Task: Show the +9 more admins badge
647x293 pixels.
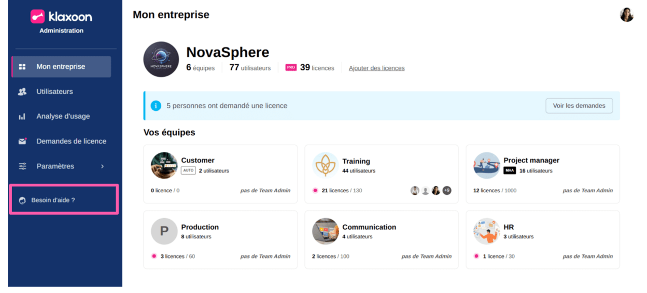Action: pyautogui.click(x=447, y=191)
